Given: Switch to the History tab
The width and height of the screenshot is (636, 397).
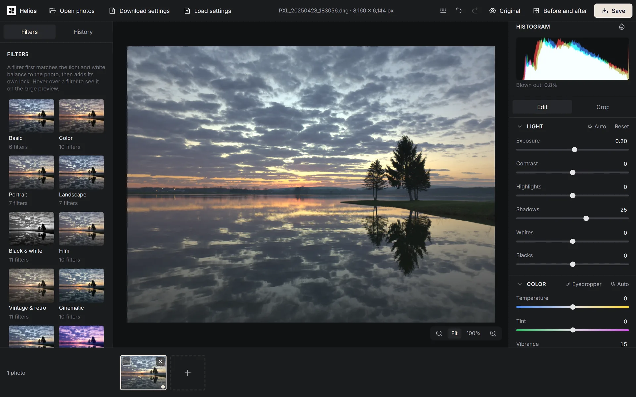Looking at the screenshot, I should 83,32.
